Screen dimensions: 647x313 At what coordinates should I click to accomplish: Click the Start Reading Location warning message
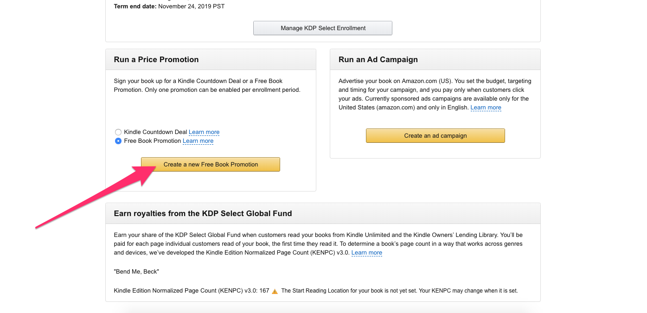(399, 291)
